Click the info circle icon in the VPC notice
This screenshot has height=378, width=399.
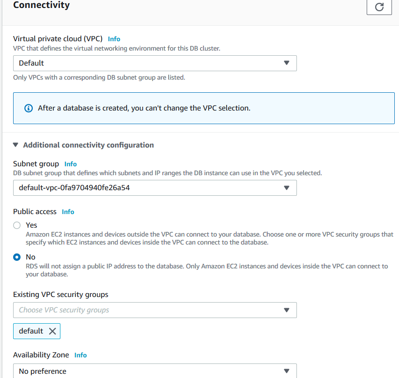(x=29, y=108)
